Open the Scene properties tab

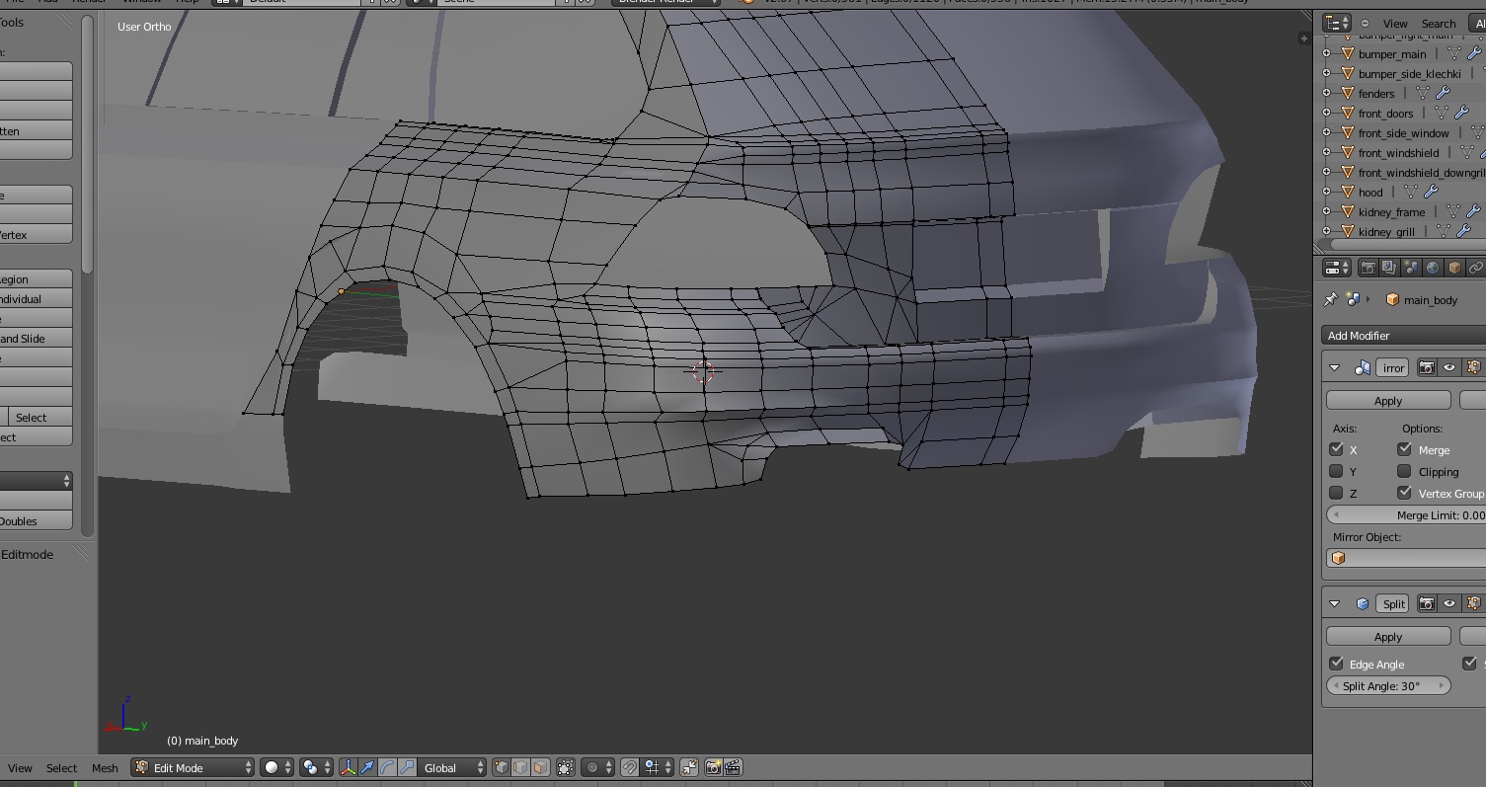[1411, 268]
